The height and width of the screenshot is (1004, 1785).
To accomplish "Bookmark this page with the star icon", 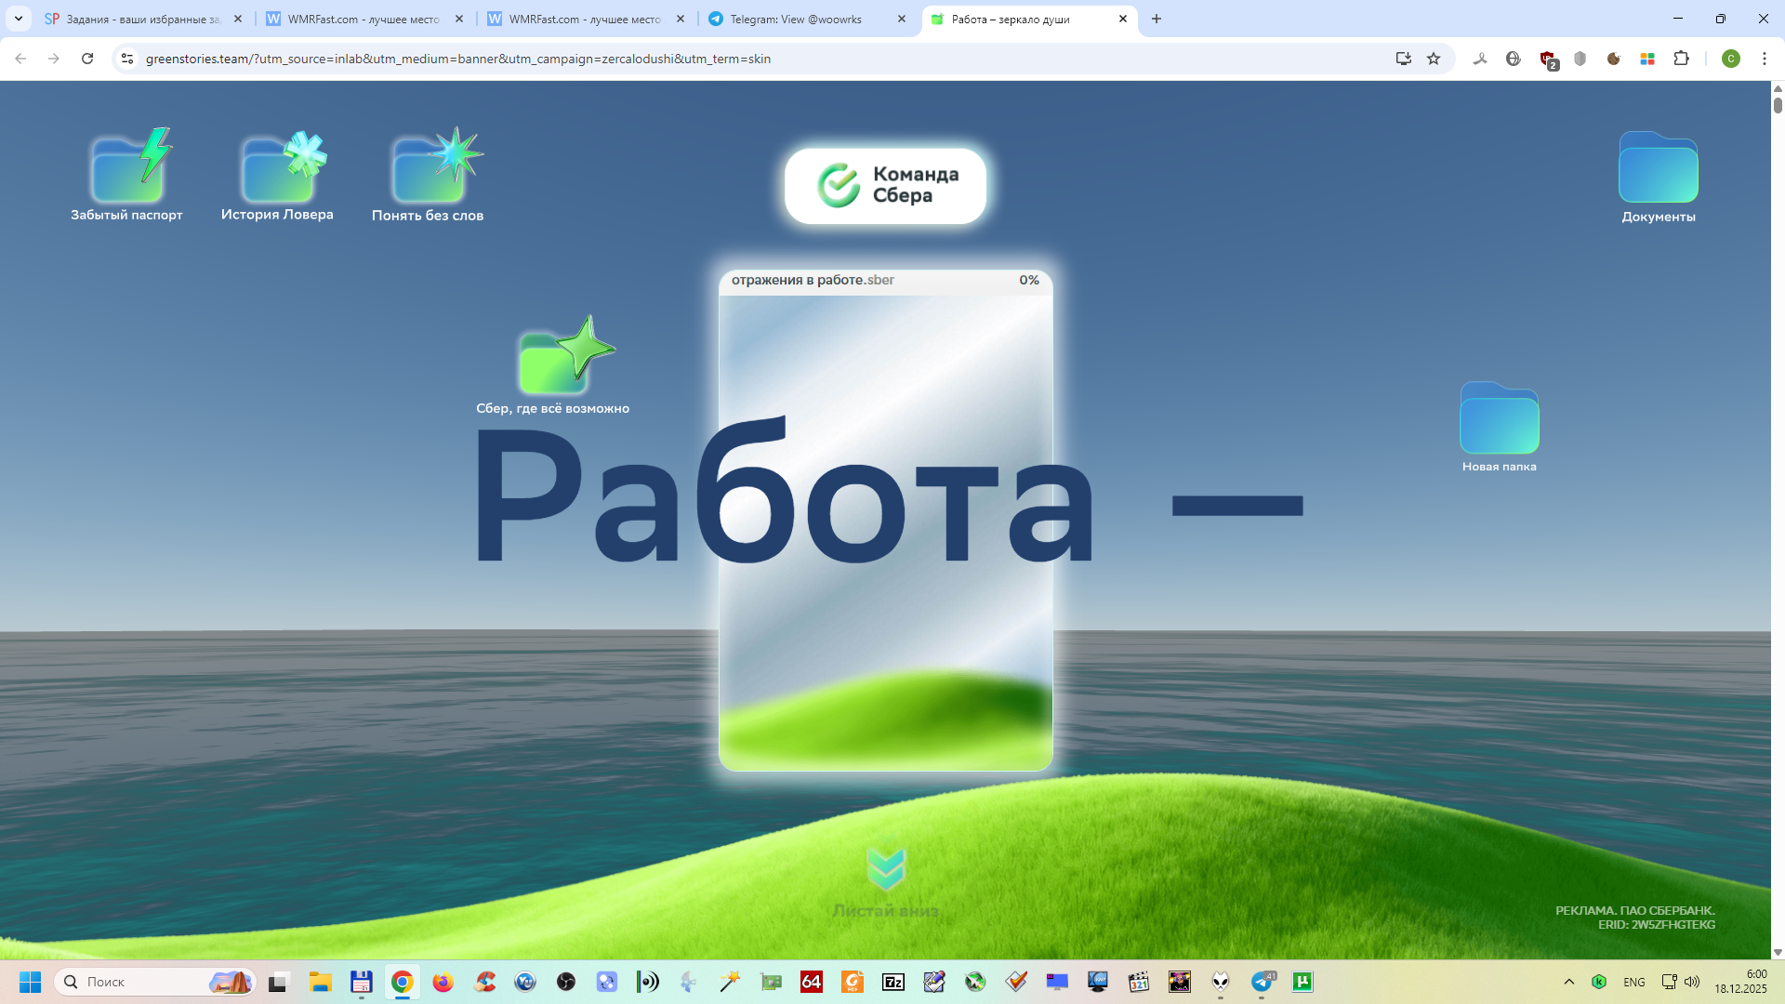I will tap(1434, 59).
